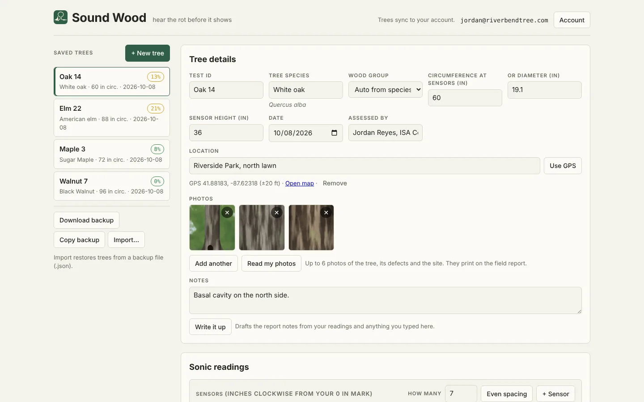Screen dimensions: 644x402
Task: Click Read my photos
Action: coord(271,264)
